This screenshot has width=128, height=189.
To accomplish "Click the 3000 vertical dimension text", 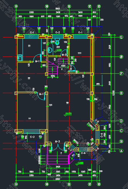I will coord(110,107).
